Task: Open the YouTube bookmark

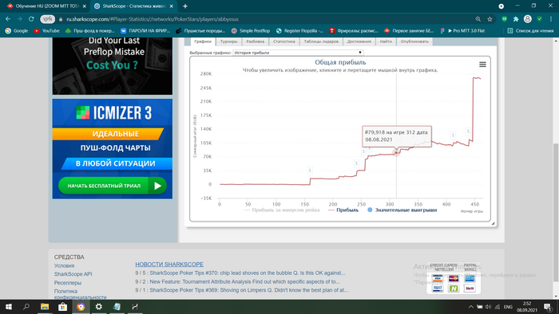Action: coord(46,31)
